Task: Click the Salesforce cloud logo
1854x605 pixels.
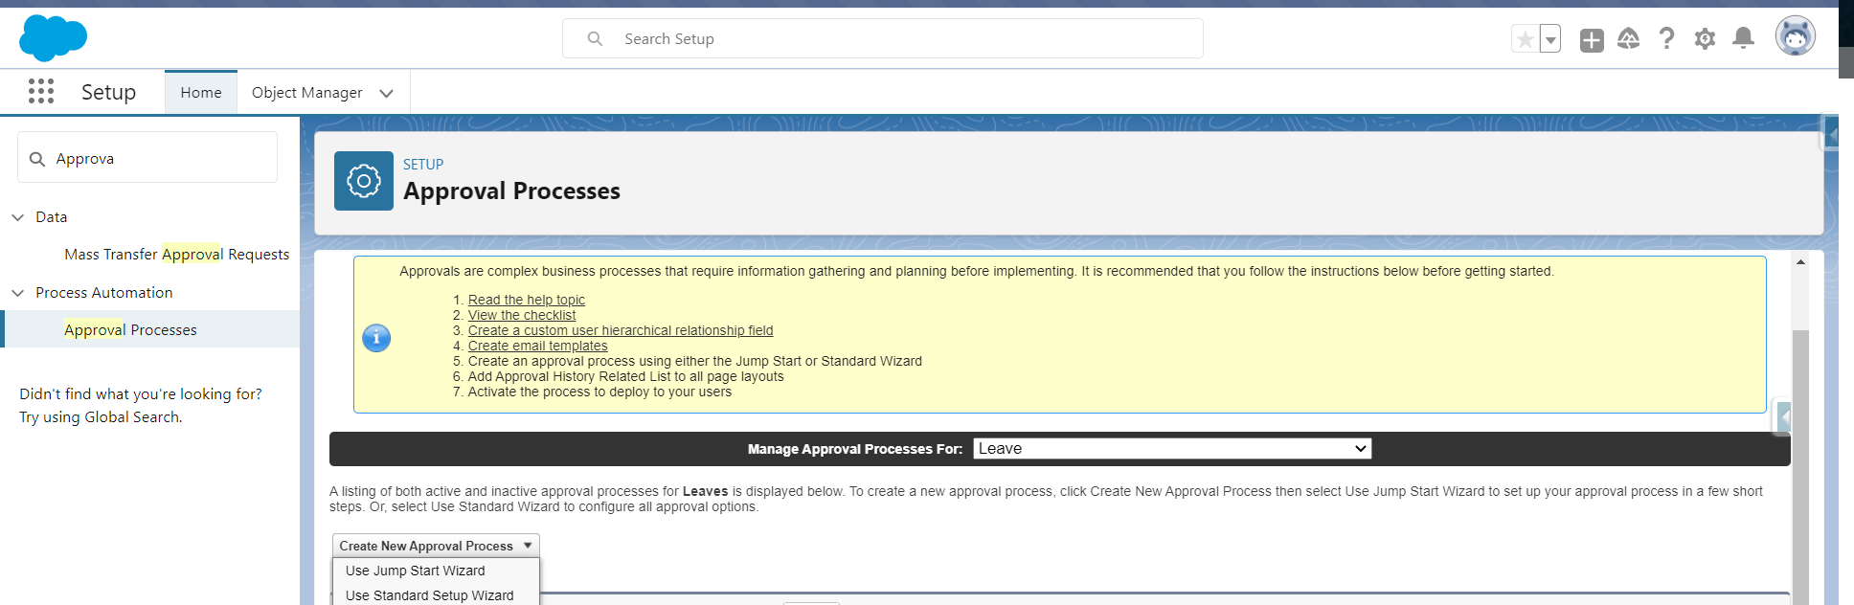Action: coord(53,38)
